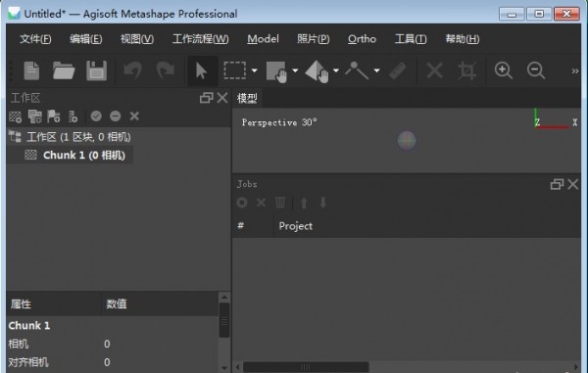
Task: Select the Draw polyline tool
Action: [x=357, y=70]
